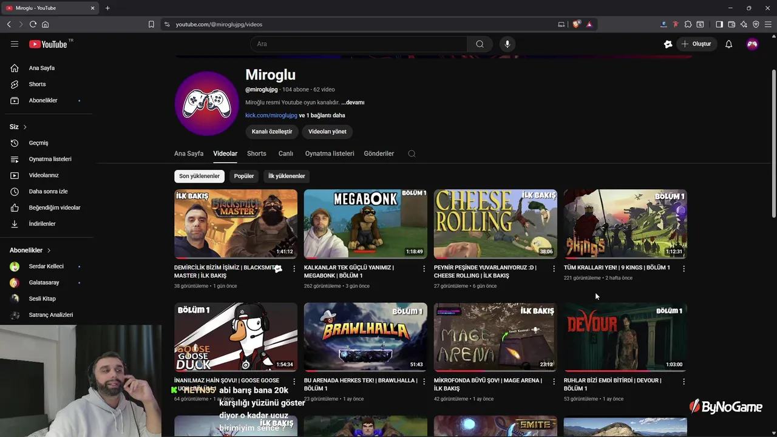Screen dimensions: 777x437
Task: Expand the Abonelikler section header
Action: (x=30, y=250)
